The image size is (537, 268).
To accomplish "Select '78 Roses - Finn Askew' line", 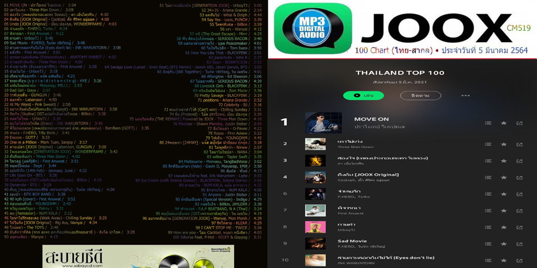I will coord(235,133).
